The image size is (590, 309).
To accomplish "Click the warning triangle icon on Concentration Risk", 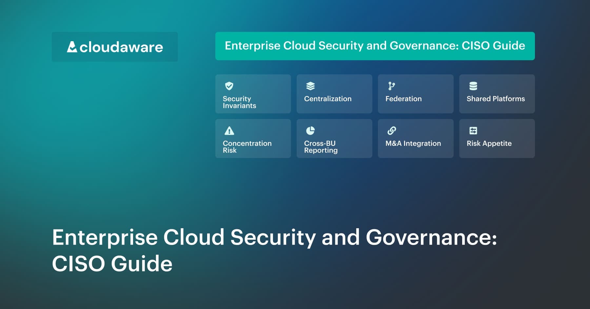I will point(229,131).
